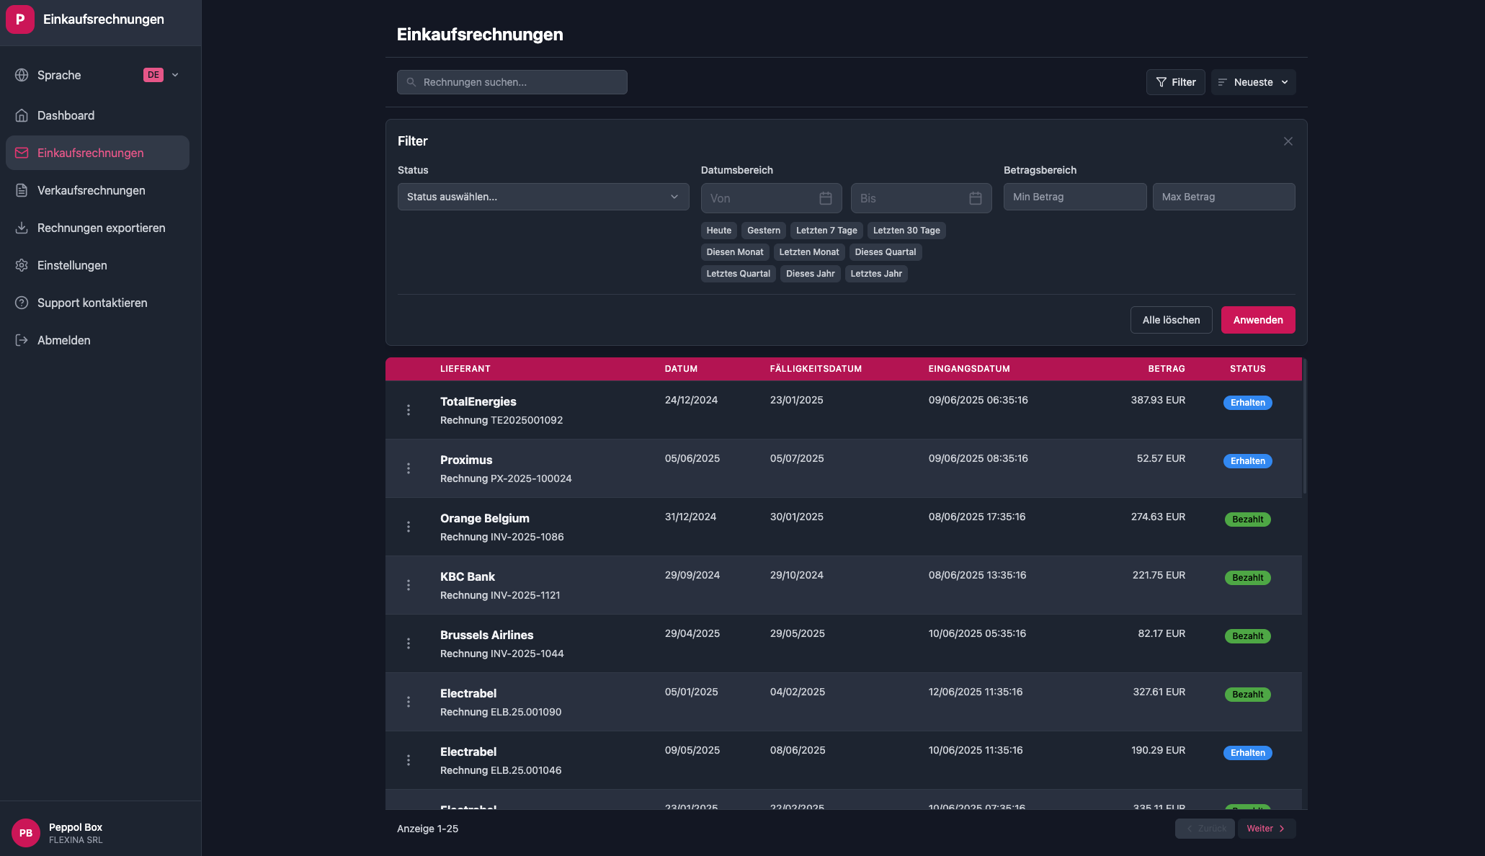Click the Betrag column header

(1167, 369)
